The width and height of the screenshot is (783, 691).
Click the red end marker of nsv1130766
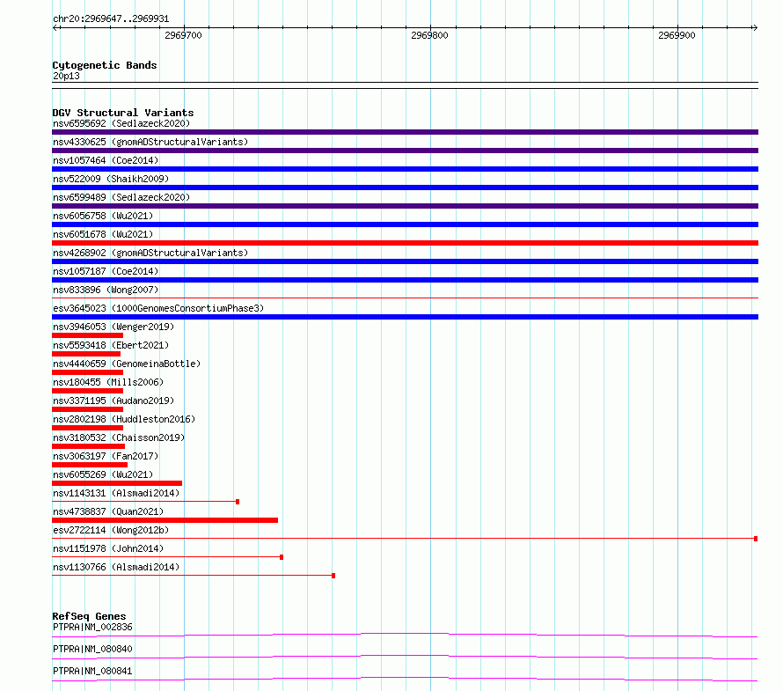[333, 576]
